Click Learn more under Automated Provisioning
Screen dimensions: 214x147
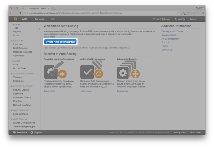click(86, 91)
